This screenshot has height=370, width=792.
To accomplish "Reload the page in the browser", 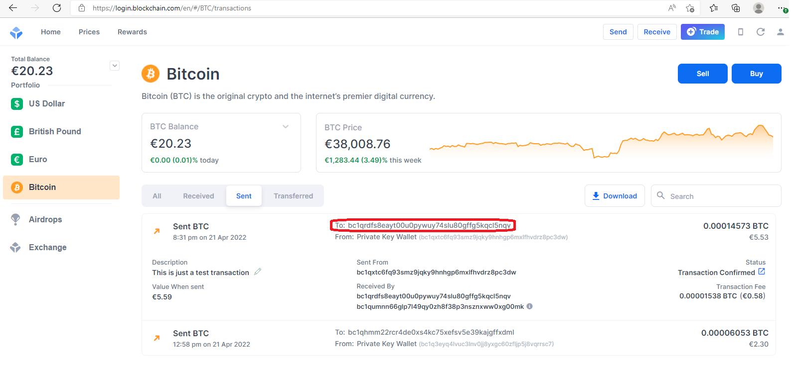I will [57, 8].
